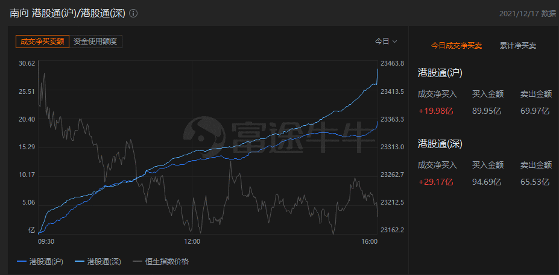Click +29.17亿 net buy value
Image resolution: width=559 pixels, height=275 pixels.
[435, 182]
